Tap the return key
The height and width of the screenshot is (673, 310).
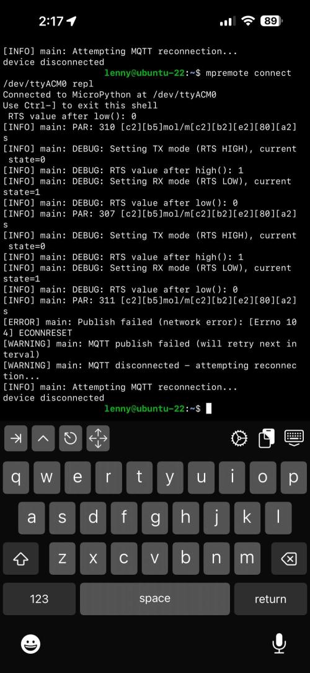(270, 598)
